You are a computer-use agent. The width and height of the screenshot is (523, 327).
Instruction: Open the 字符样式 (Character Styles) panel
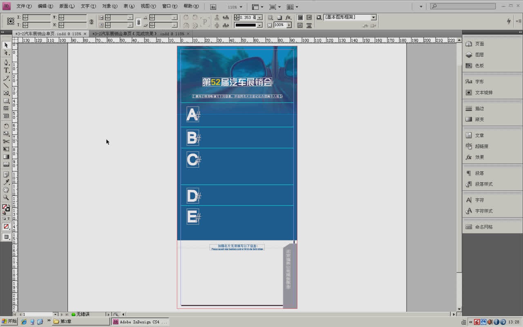(484, 211)
